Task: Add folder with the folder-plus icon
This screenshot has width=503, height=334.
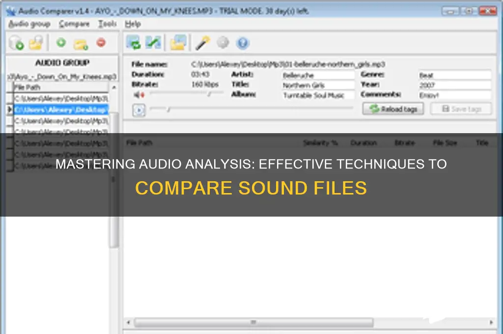Action: tap(81, 44)
